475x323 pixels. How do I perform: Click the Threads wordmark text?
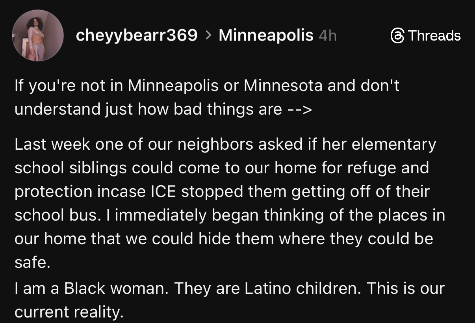coord(434,35)
